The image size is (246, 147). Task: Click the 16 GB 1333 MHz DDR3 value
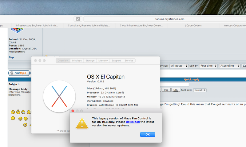(112, 97)
